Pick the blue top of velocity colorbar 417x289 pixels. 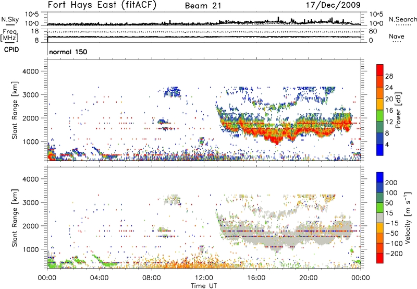[380, 177]
